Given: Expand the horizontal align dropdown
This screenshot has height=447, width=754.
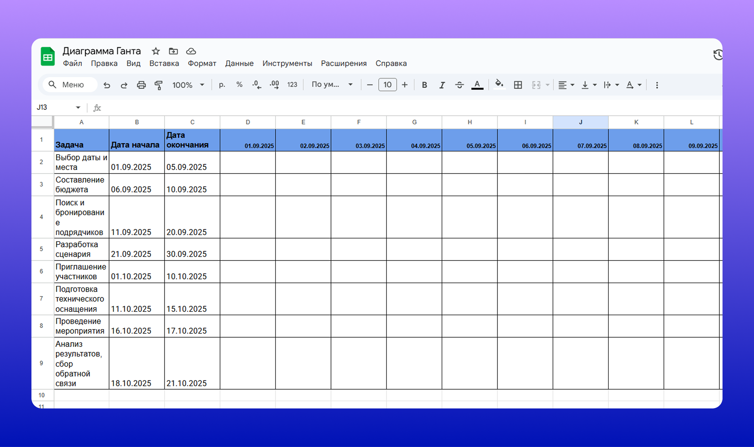Looking at the screenshot, I should pyautogui.click(x=566, y=85).
